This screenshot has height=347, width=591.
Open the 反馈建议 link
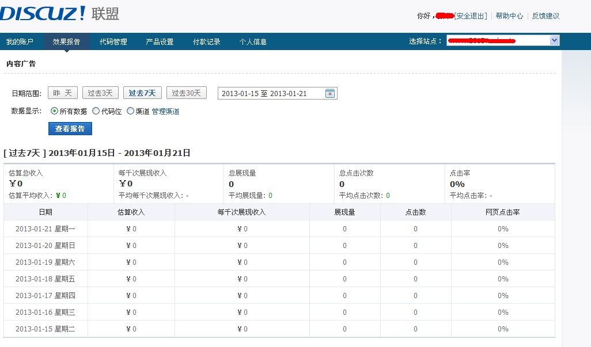point(545,16)
